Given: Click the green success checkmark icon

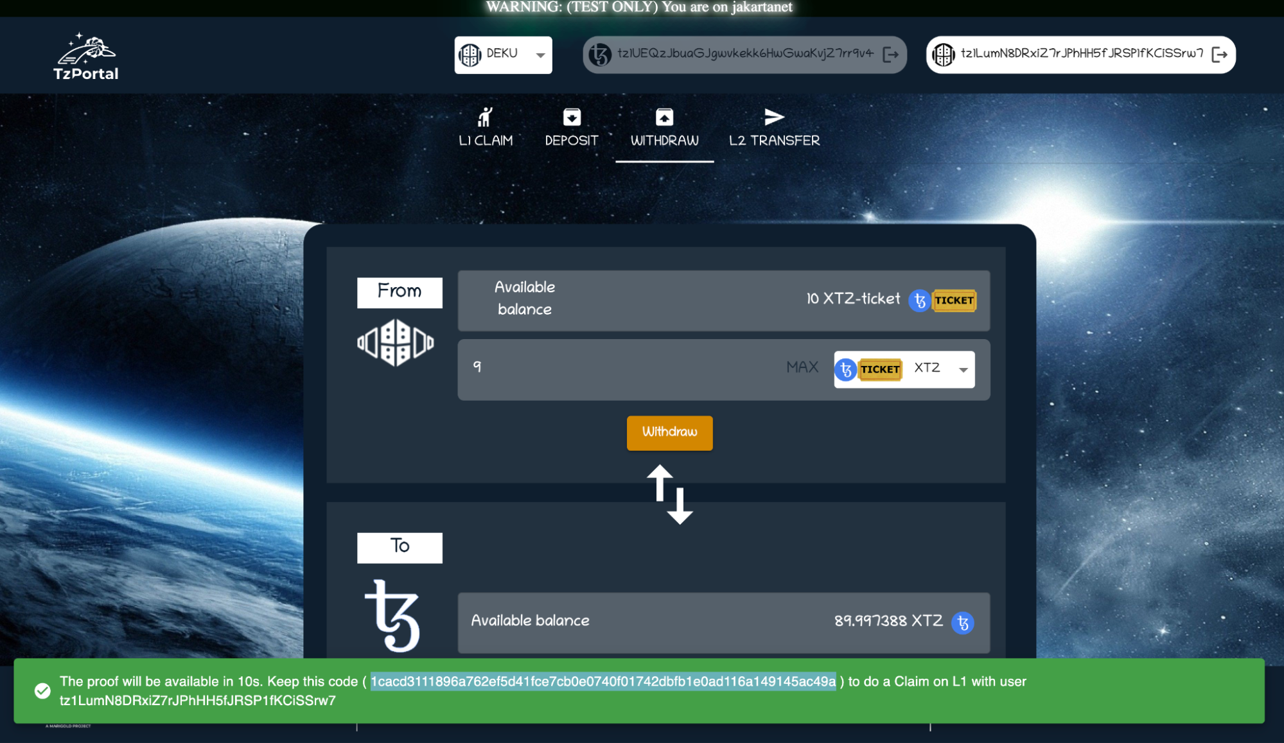Looking at the screenshot, I should tap(42, 690).
